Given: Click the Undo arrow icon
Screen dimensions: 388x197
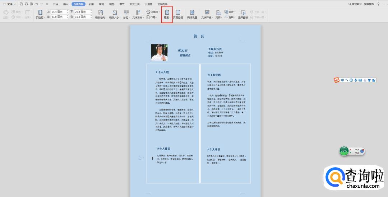Looking at the screenshot, I should click(37, 4).
